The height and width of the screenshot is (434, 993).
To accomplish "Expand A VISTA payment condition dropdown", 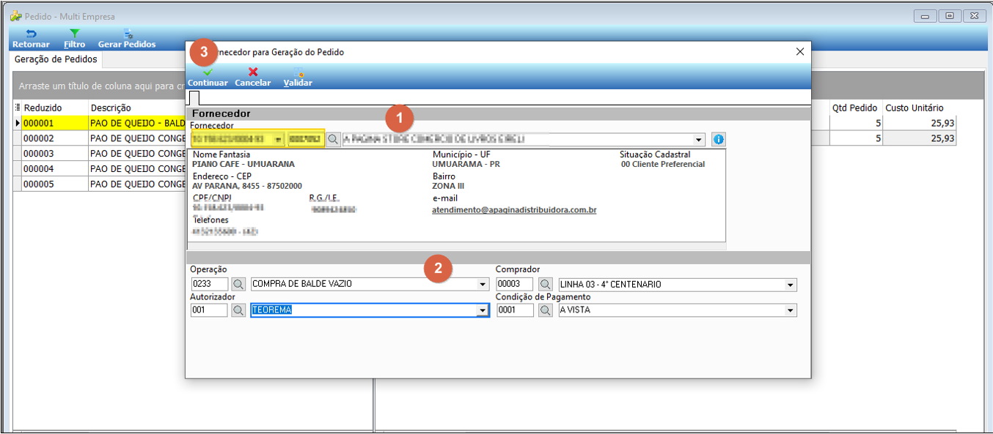I will 791,310.
